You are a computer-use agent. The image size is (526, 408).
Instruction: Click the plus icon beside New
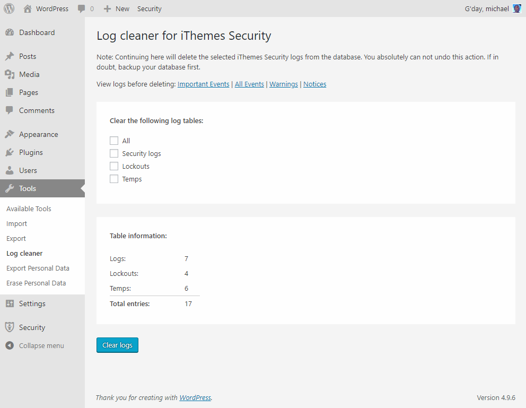tap(107, 8)
